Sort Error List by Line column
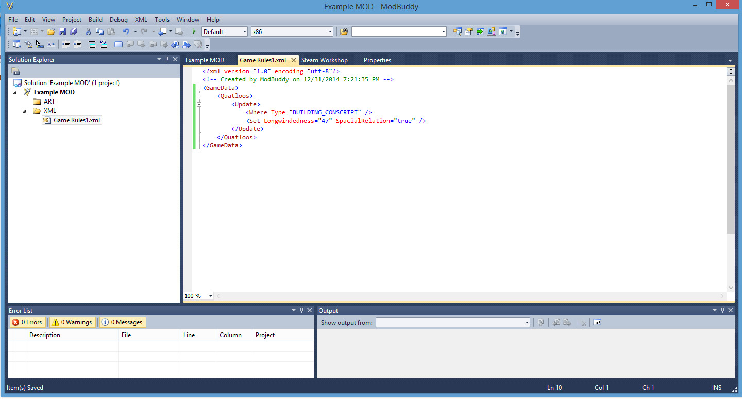Image resolution: width=742 pixels, height=399 pixels. tap(198, 335)
